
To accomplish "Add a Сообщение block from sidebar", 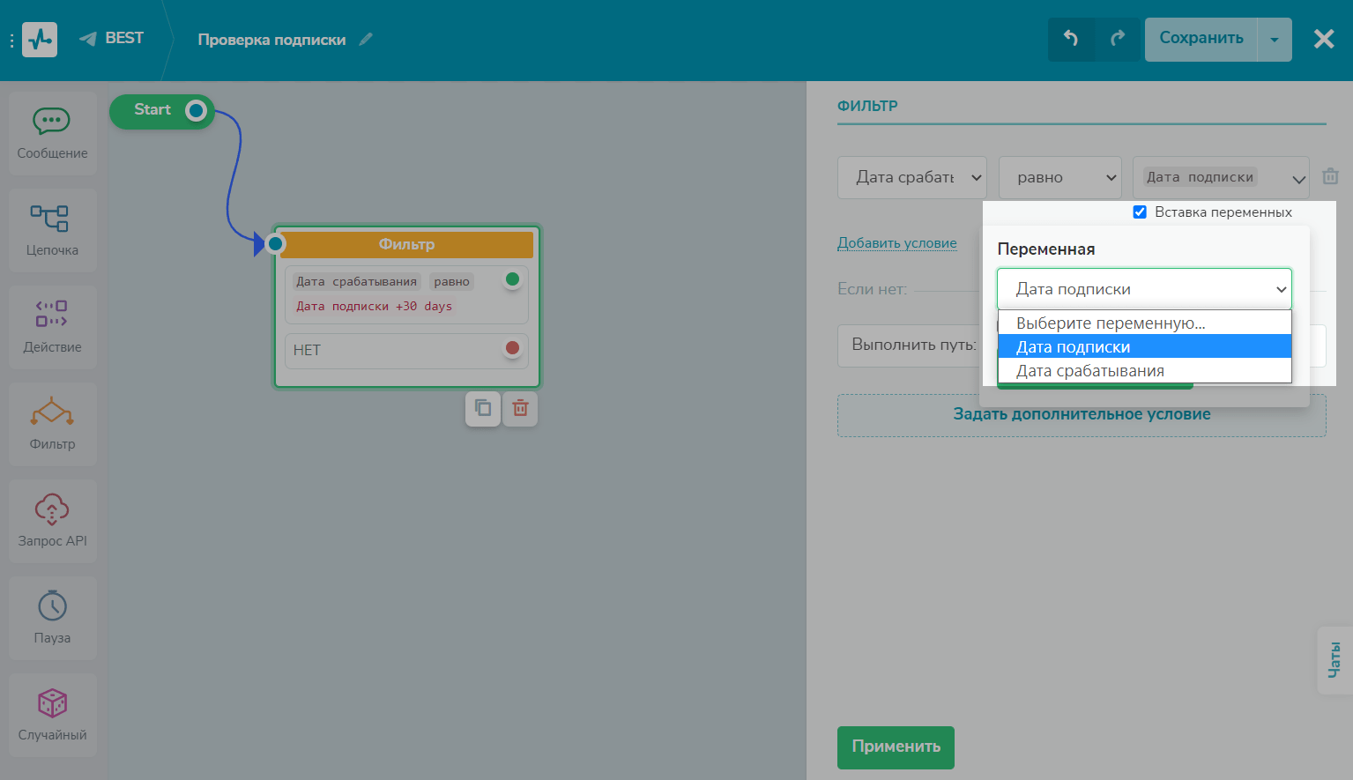I will 52,133.
